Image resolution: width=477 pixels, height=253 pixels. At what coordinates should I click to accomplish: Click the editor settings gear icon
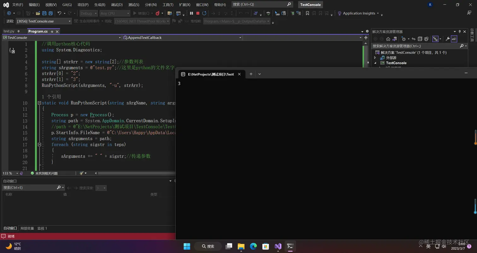point(367,31)
